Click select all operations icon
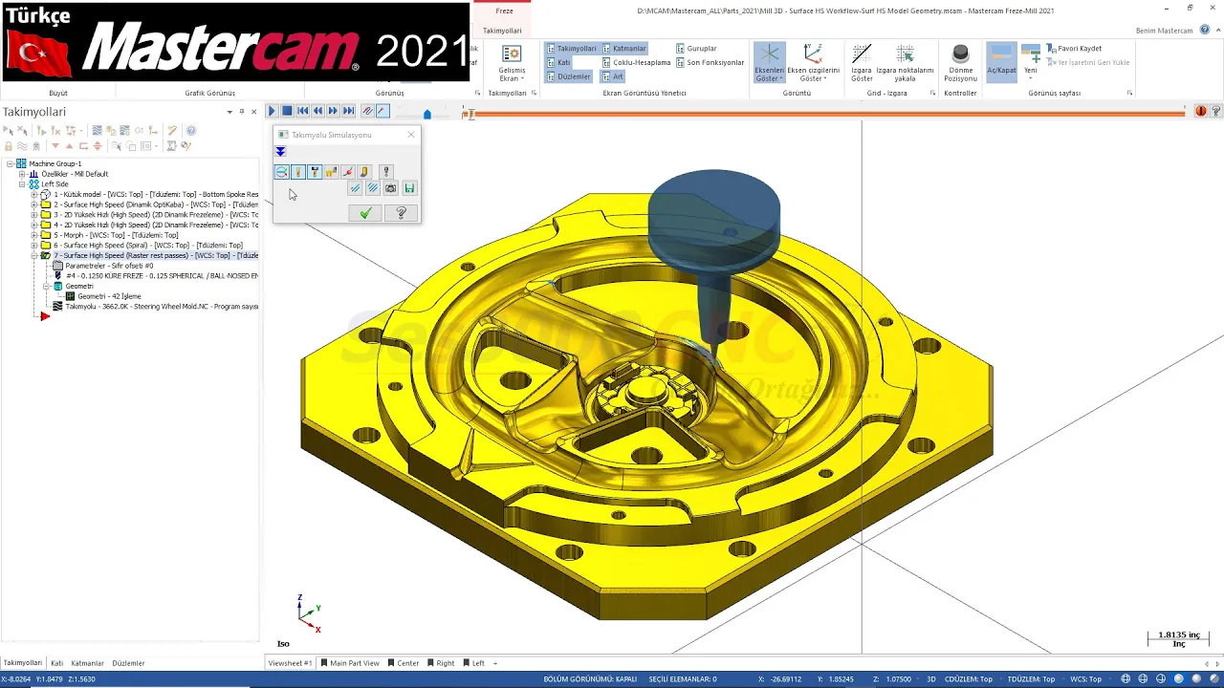 point(9,131)
